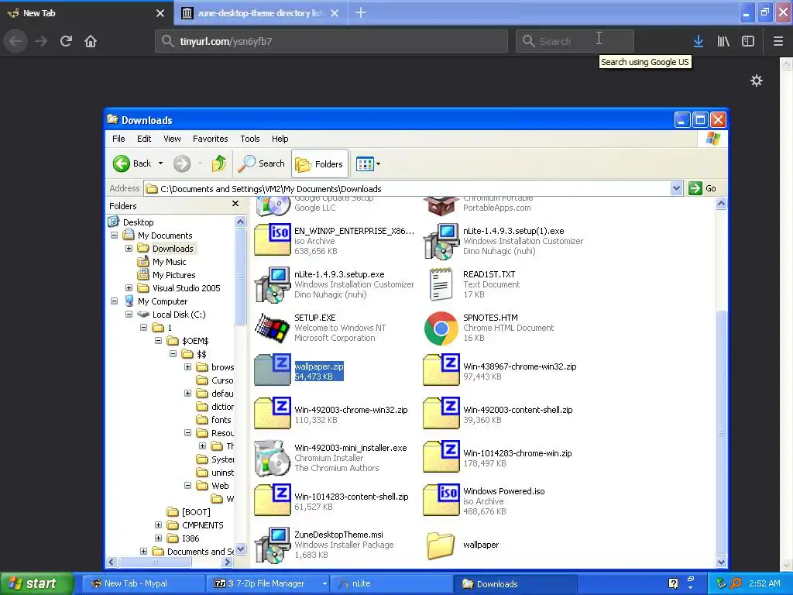This screenshot has height=595, width=793.
Task: Collapse the My Documents tree node
Action: pos(115,236)
